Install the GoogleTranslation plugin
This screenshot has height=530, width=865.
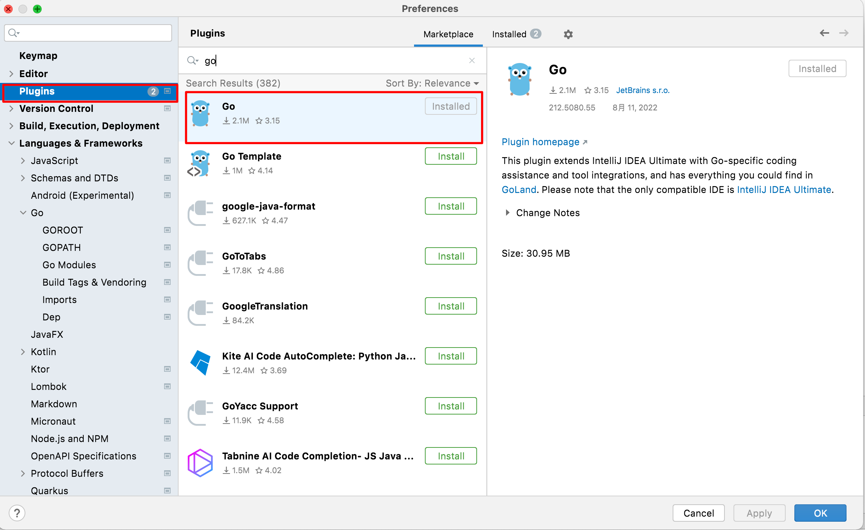(x=451, y=306)
